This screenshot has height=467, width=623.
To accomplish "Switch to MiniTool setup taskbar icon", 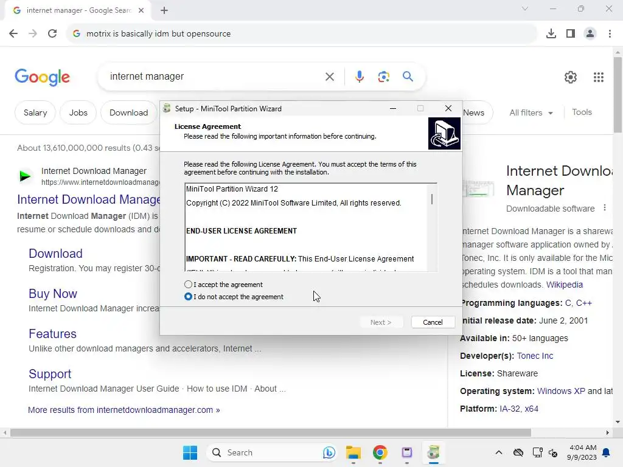I will (433, 452).
